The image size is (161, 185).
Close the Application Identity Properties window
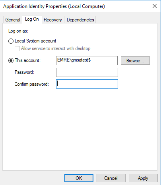pos(155,6)
